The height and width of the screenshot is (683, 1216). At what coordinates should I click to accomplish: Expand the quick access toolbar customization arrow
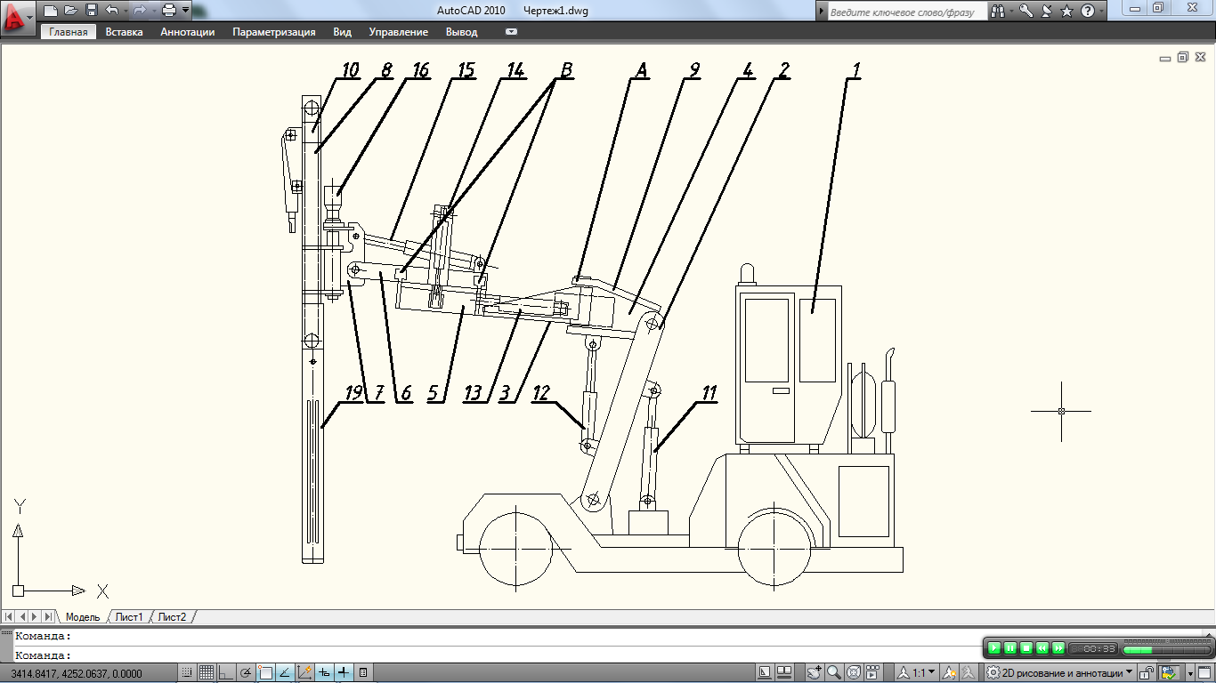tap(185, 11)
